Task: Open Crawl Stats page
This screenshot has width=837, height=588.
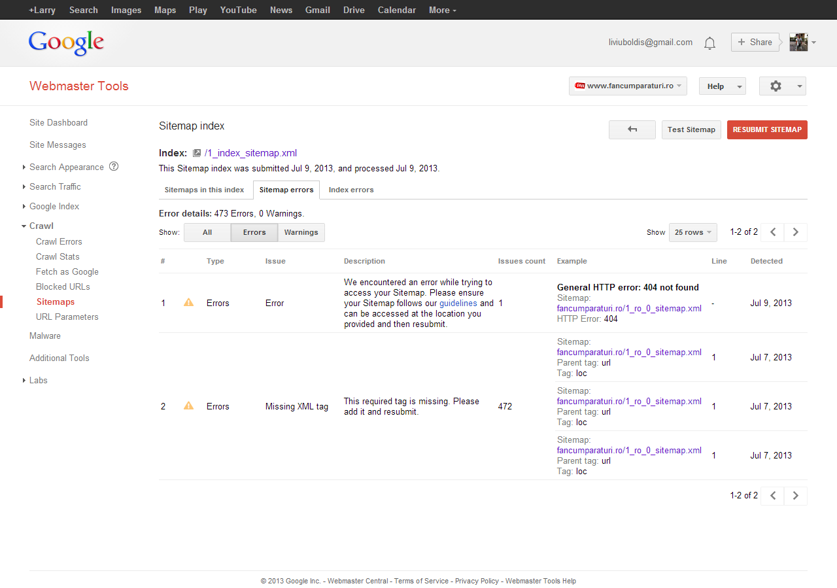Action: tap(58, 256)
